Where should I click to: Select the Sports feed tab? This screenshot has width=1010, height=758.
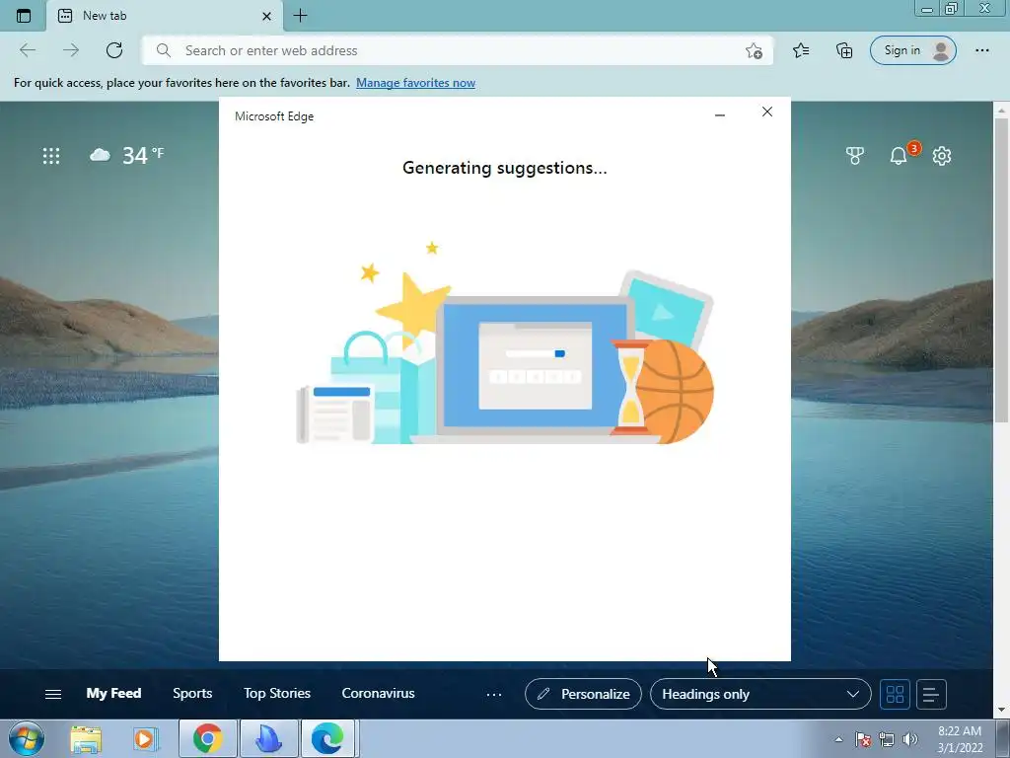[x=192, y=694]
